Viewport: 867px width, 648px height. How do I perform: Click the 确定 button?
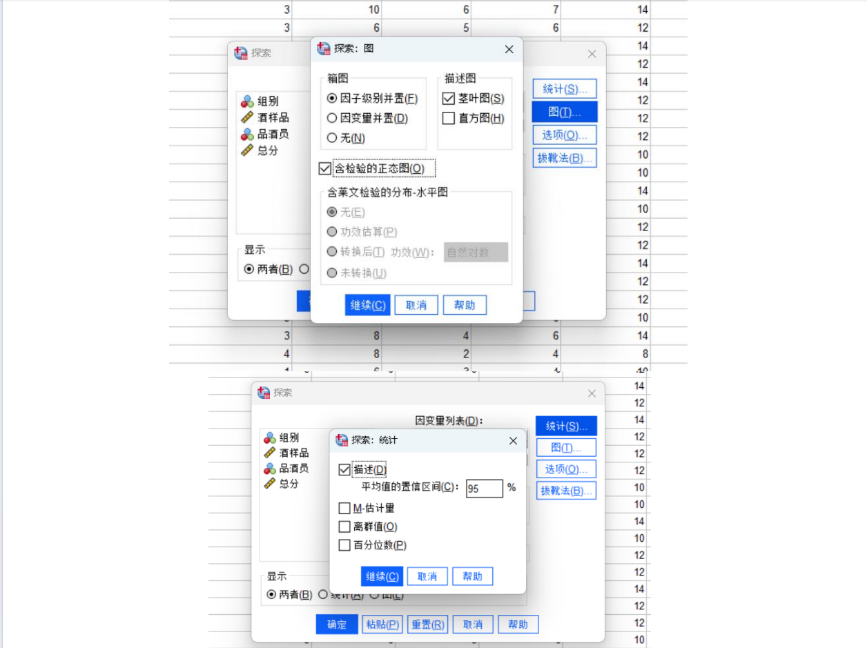[337, 625]
